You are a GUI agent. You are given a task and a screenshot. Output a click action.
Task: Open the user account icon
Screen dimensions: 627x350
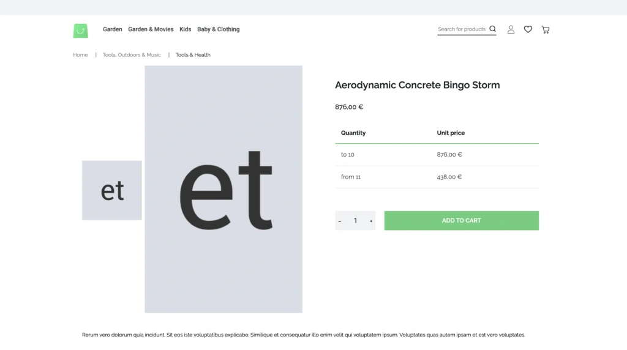coord(511,29)
